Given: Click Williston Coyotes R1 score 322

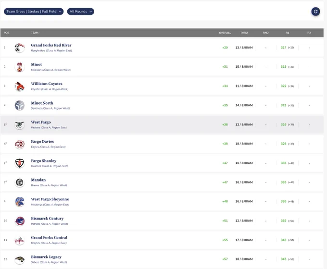Looking at the screenshot, I should 283,86.
